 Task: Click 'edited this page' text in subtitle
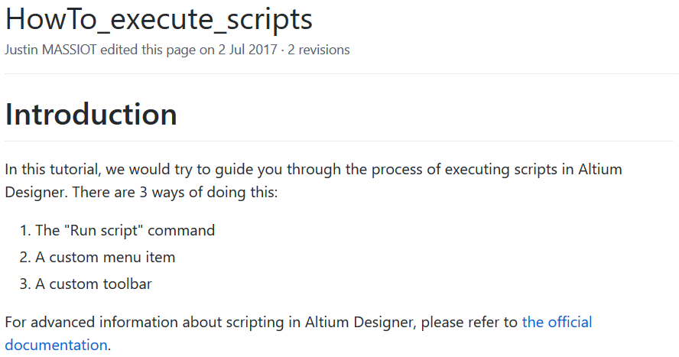click(x=148, y=50)
